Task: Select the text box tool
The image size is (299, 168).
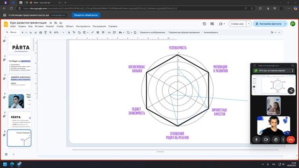Action: (x=74, y=33)
